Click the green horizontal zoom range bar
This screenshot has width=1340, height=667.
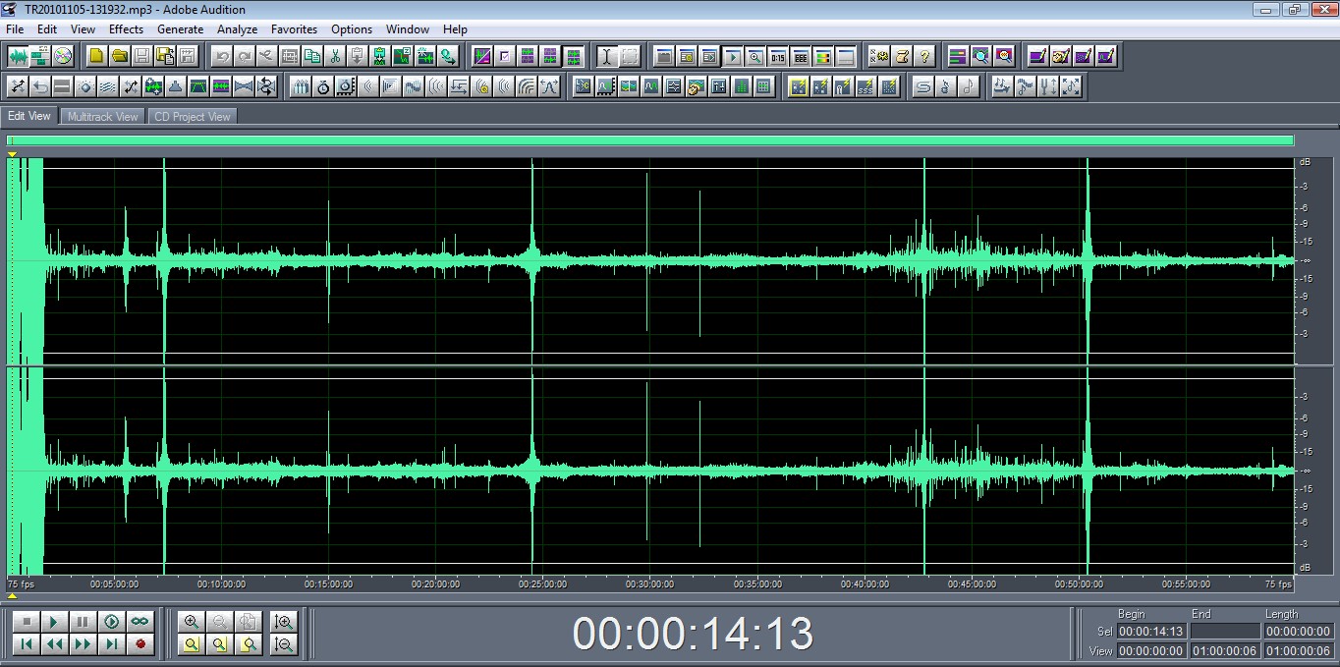pos(648,140)
